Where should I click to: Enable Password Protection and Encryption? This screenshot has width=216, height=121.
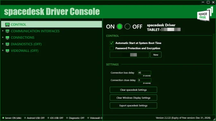112,48
